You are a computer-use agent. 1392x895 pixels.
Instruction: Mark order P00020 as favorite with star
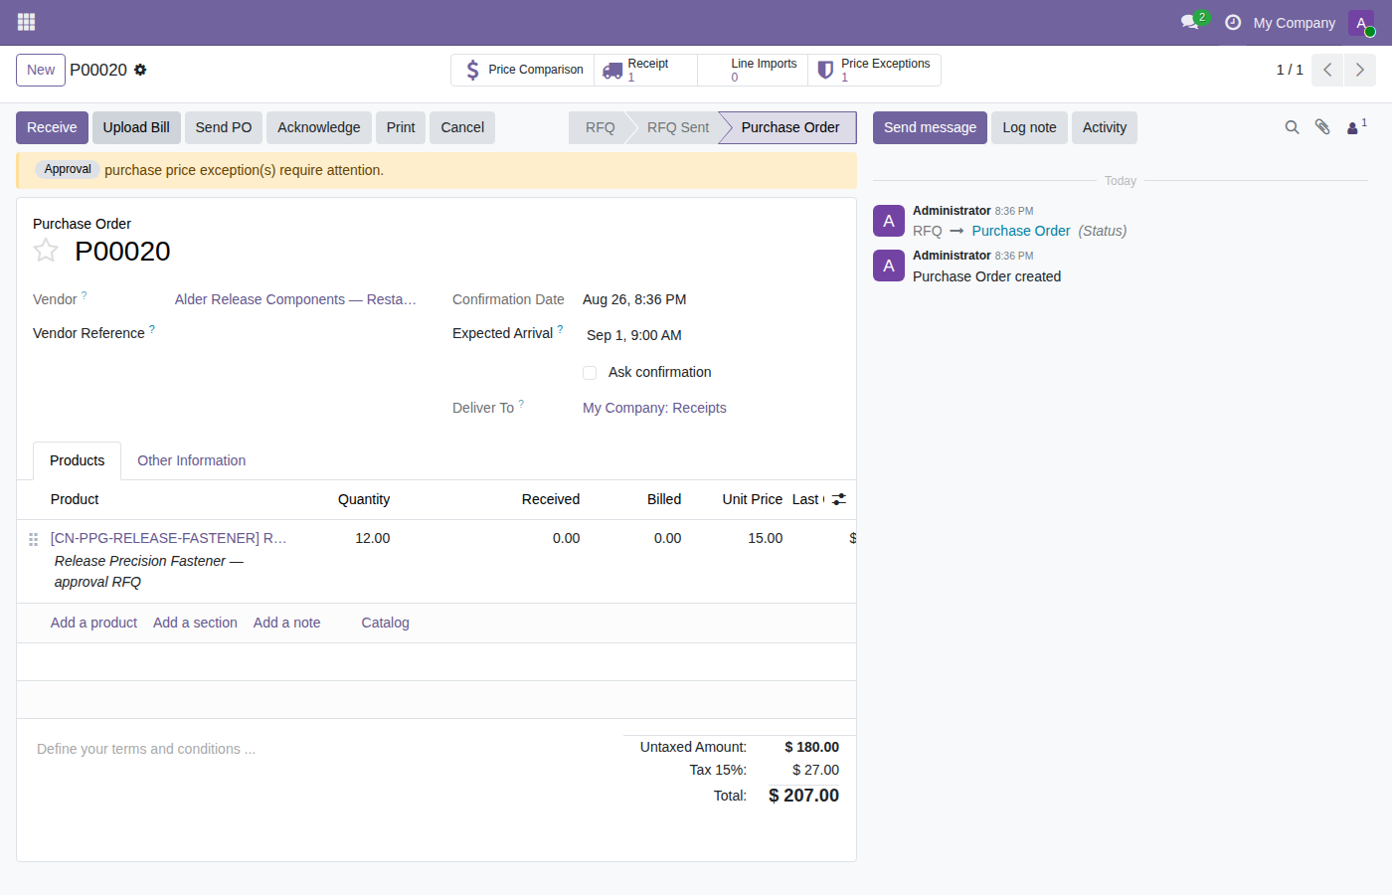pyautogui.click(x=46, y=251)
